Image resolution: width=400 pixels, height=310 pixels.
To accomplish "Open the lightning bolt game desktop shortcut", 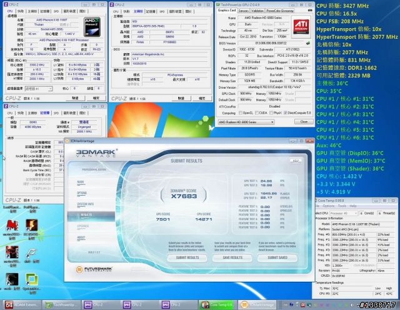I will (x=32, y=226).
